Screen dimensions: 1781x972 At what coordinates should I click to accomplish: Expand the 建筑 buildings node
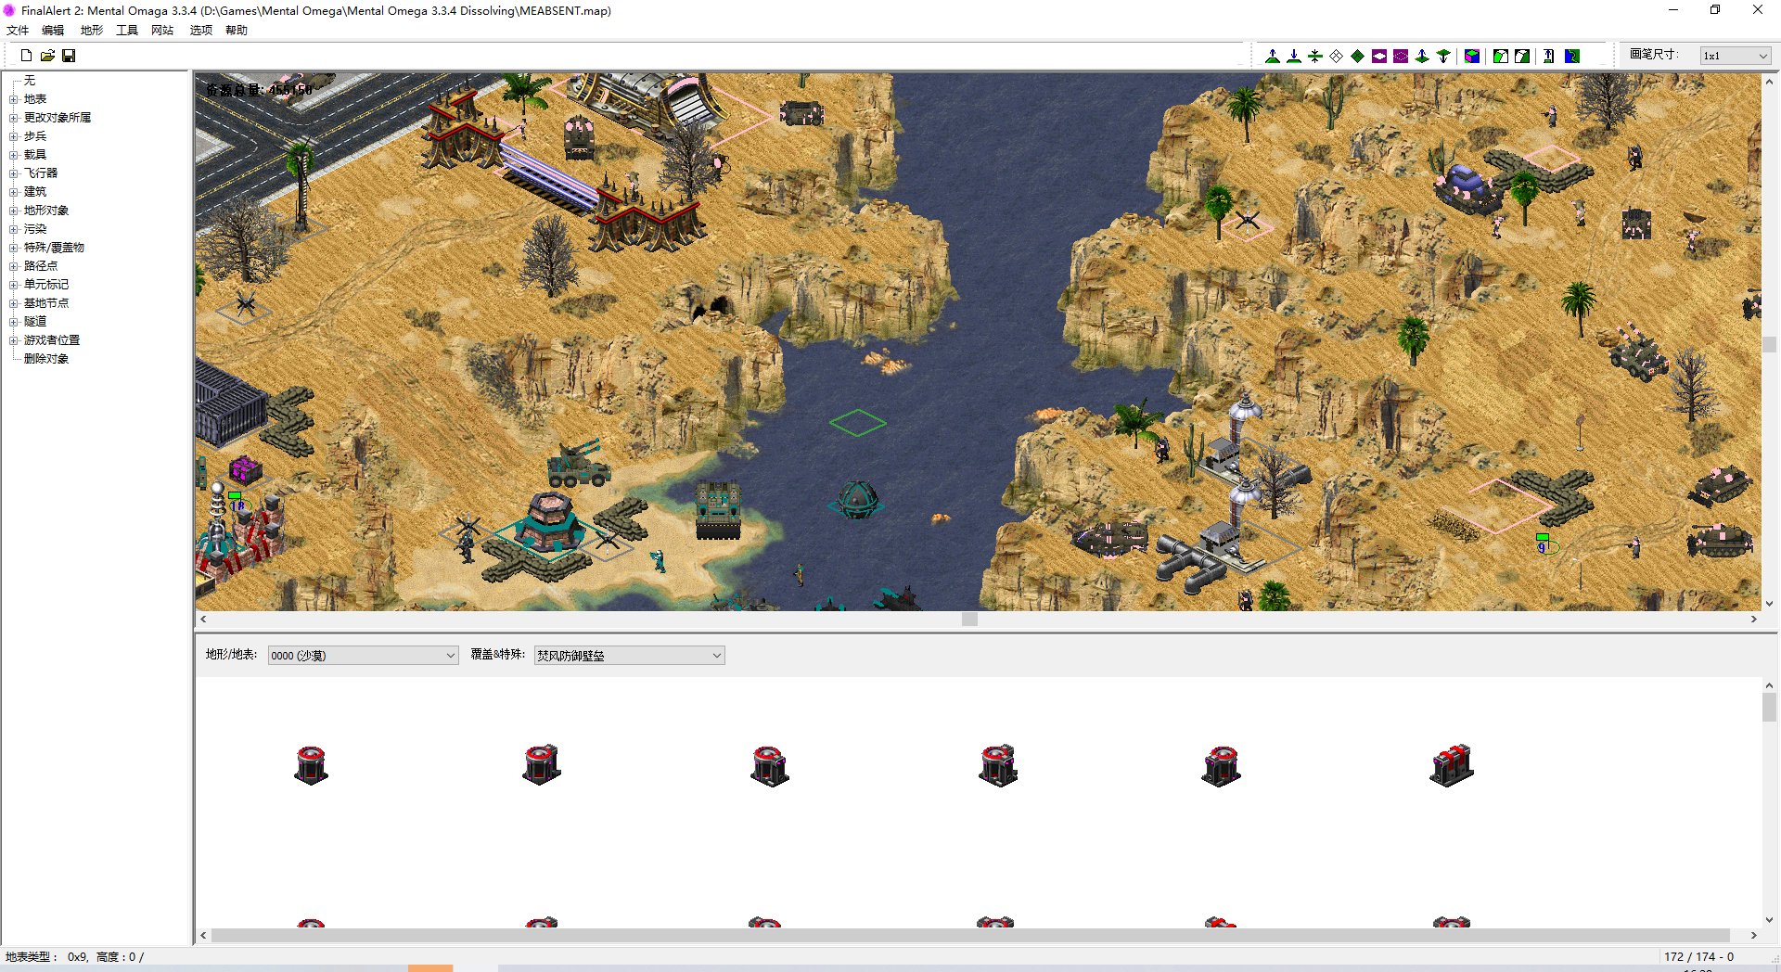14,192
